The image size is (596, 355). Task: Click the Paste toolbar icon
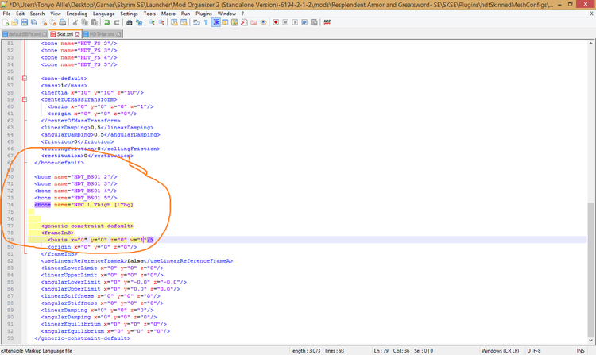pyautogui.click(x=94, y=23)
